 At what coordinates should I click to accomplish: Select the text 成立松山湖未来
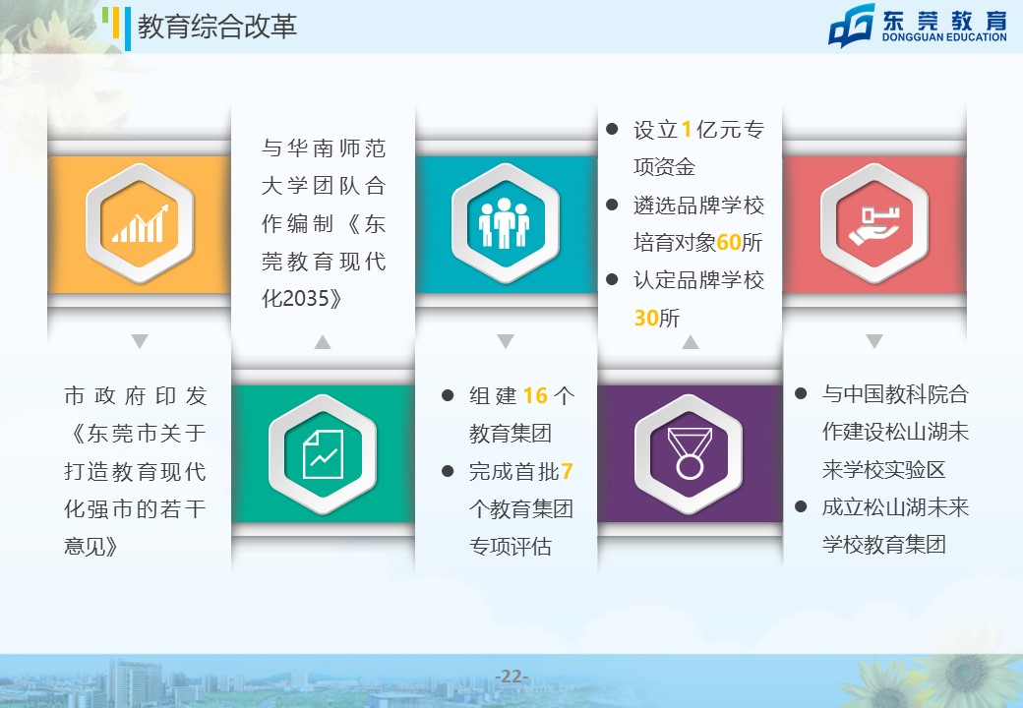pos(895,507)
